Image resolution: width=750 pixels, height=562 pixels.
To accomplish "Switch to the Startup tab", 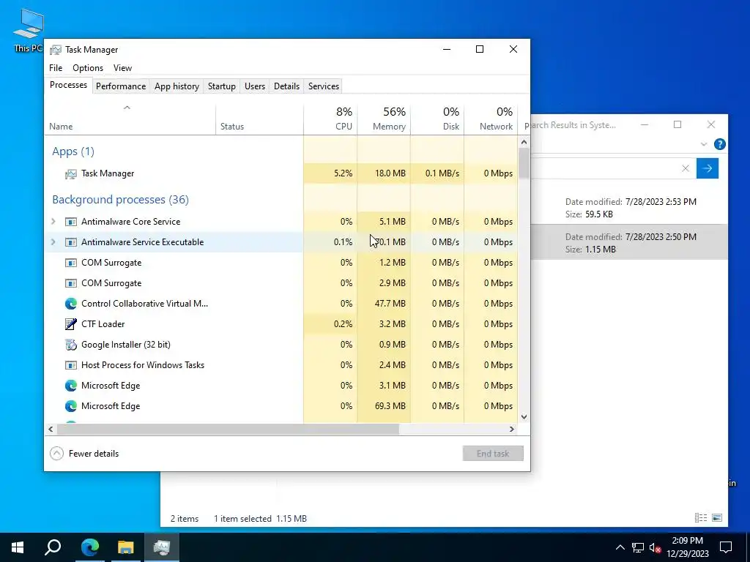I will point(221,86).
